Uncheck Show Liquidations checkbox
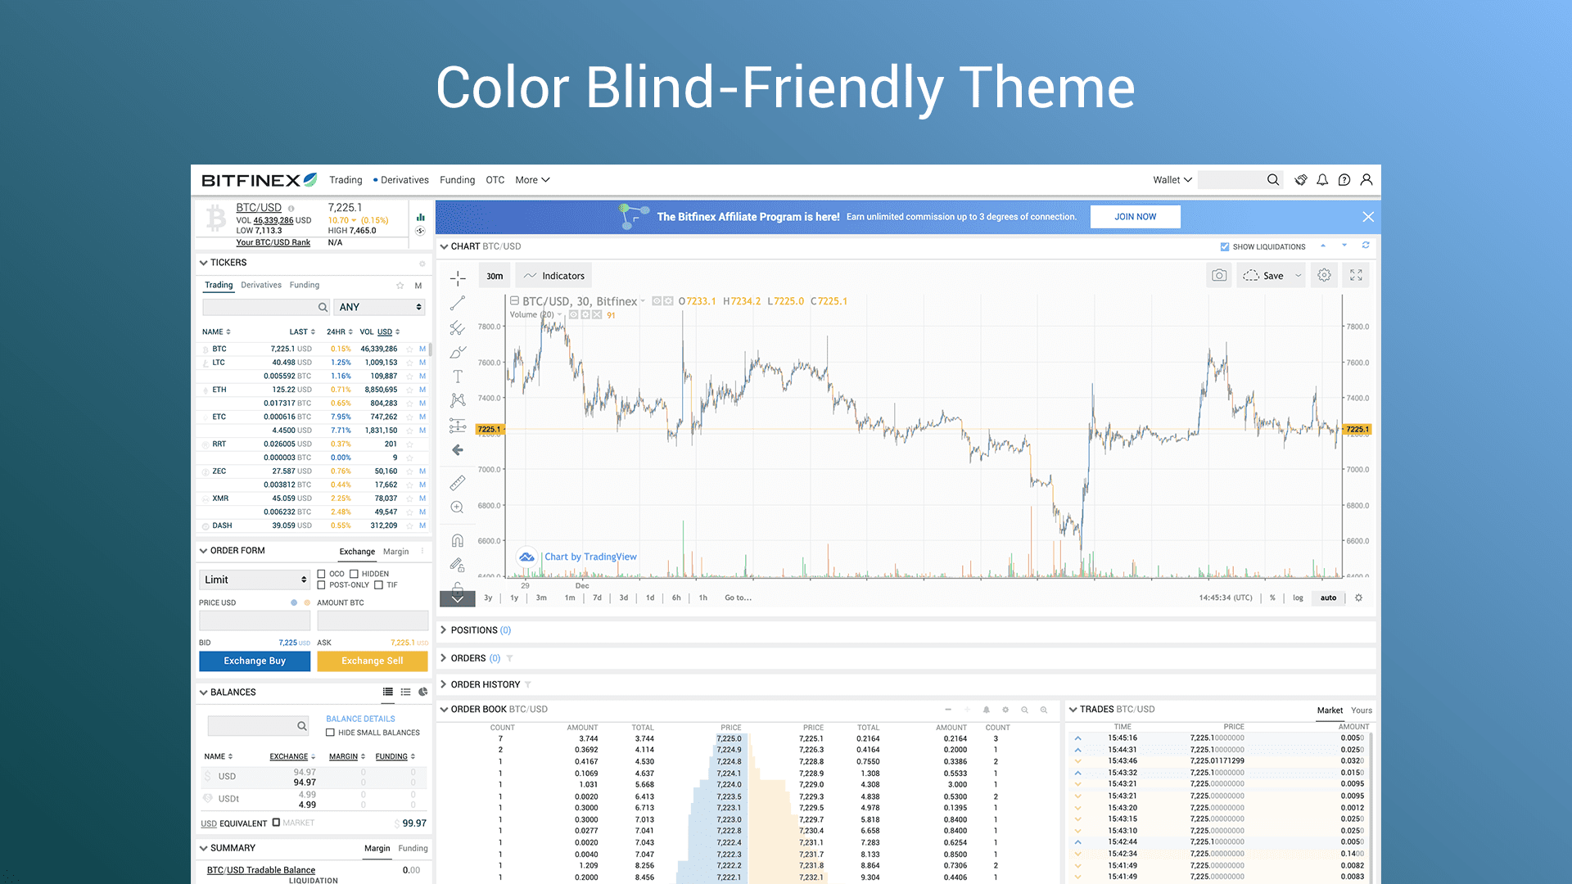This screenshot has width=1572, height=884. 1225,246
